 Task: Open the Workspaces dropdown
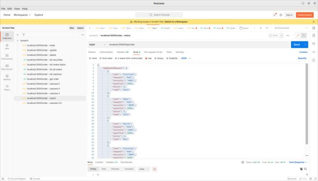22,15
